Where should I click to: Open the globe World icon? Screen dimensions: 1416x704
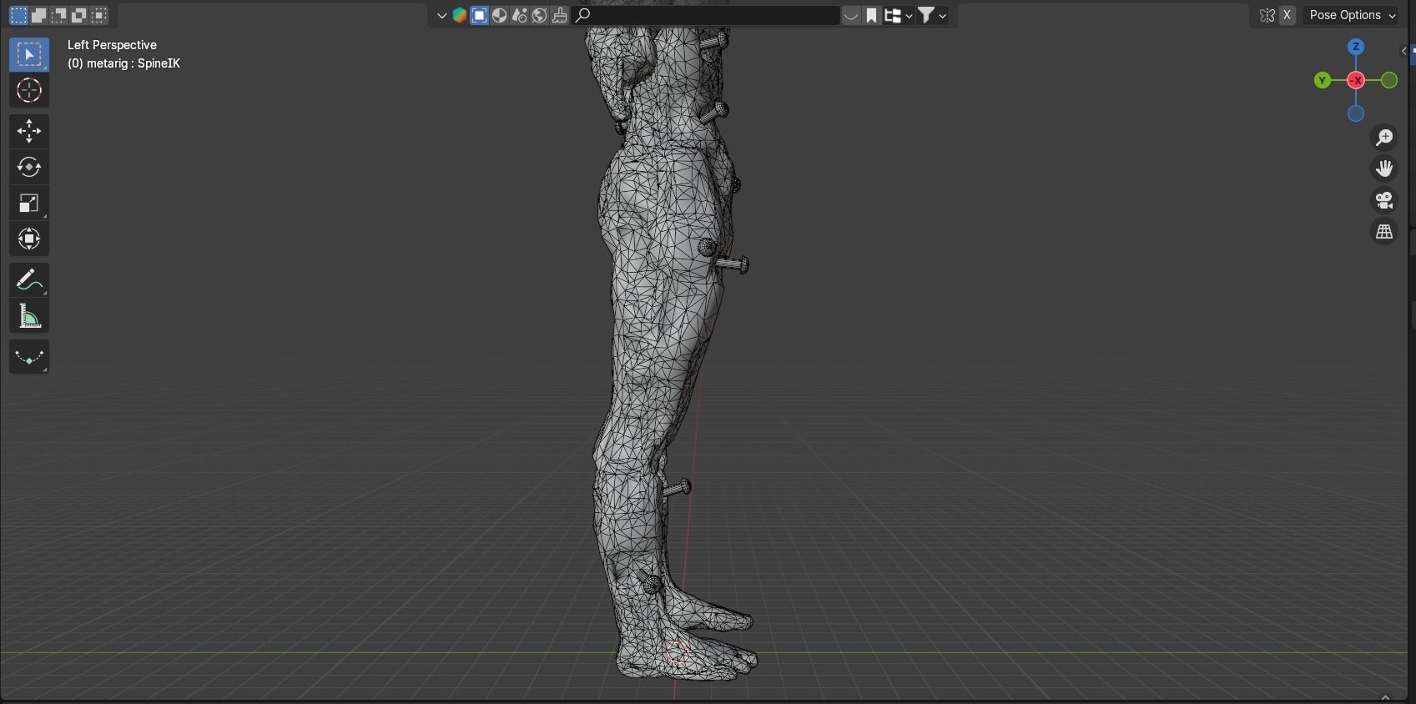[539, 15]
